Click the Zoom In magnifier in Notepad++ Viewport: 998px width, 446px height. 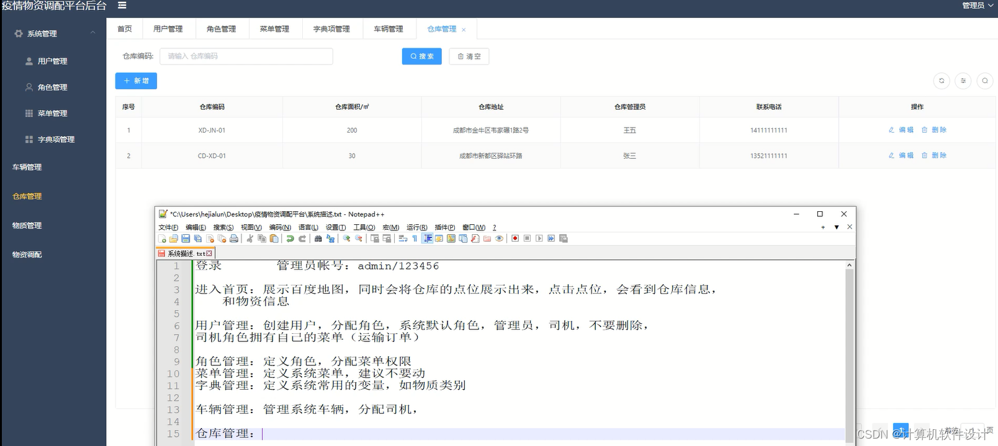click(x=346, y=238)
